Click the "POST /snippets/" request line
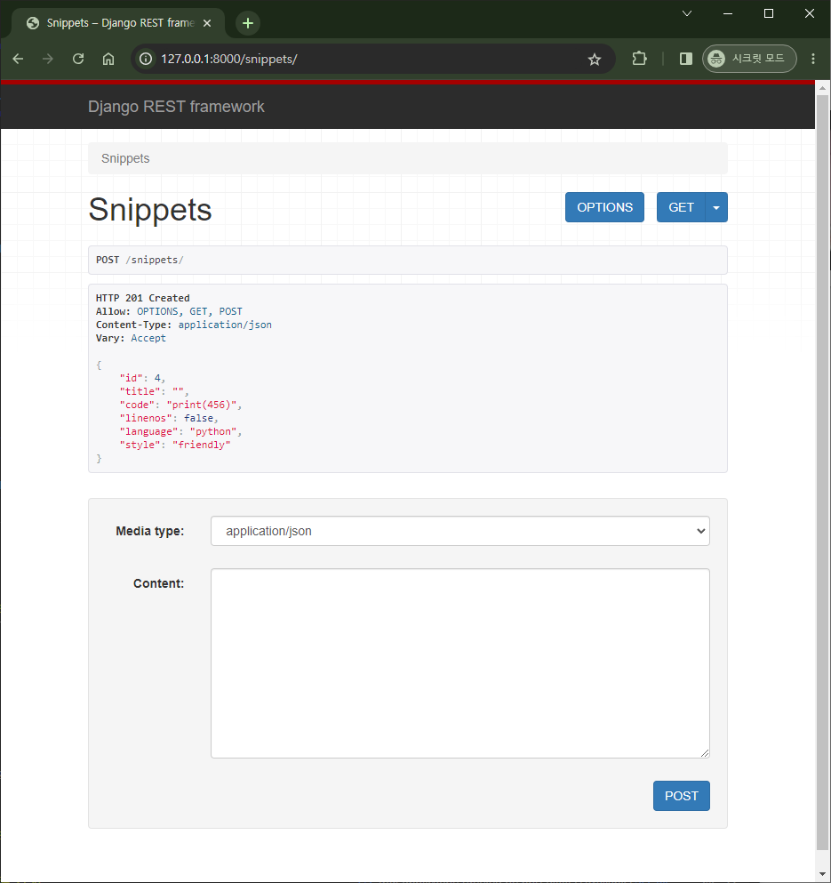Screen dimensions: 831x883 (140, 260)
